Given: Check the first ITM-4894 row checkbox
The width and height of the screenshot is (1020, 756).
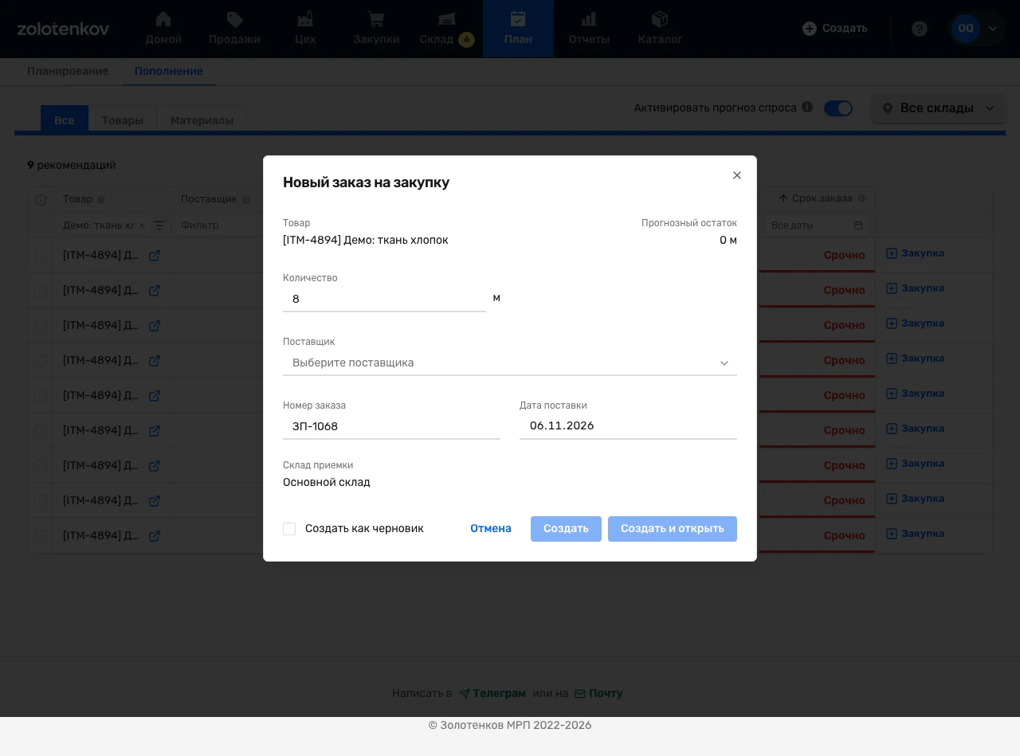Looking at the screenshot, I should [x=41, y=256].
